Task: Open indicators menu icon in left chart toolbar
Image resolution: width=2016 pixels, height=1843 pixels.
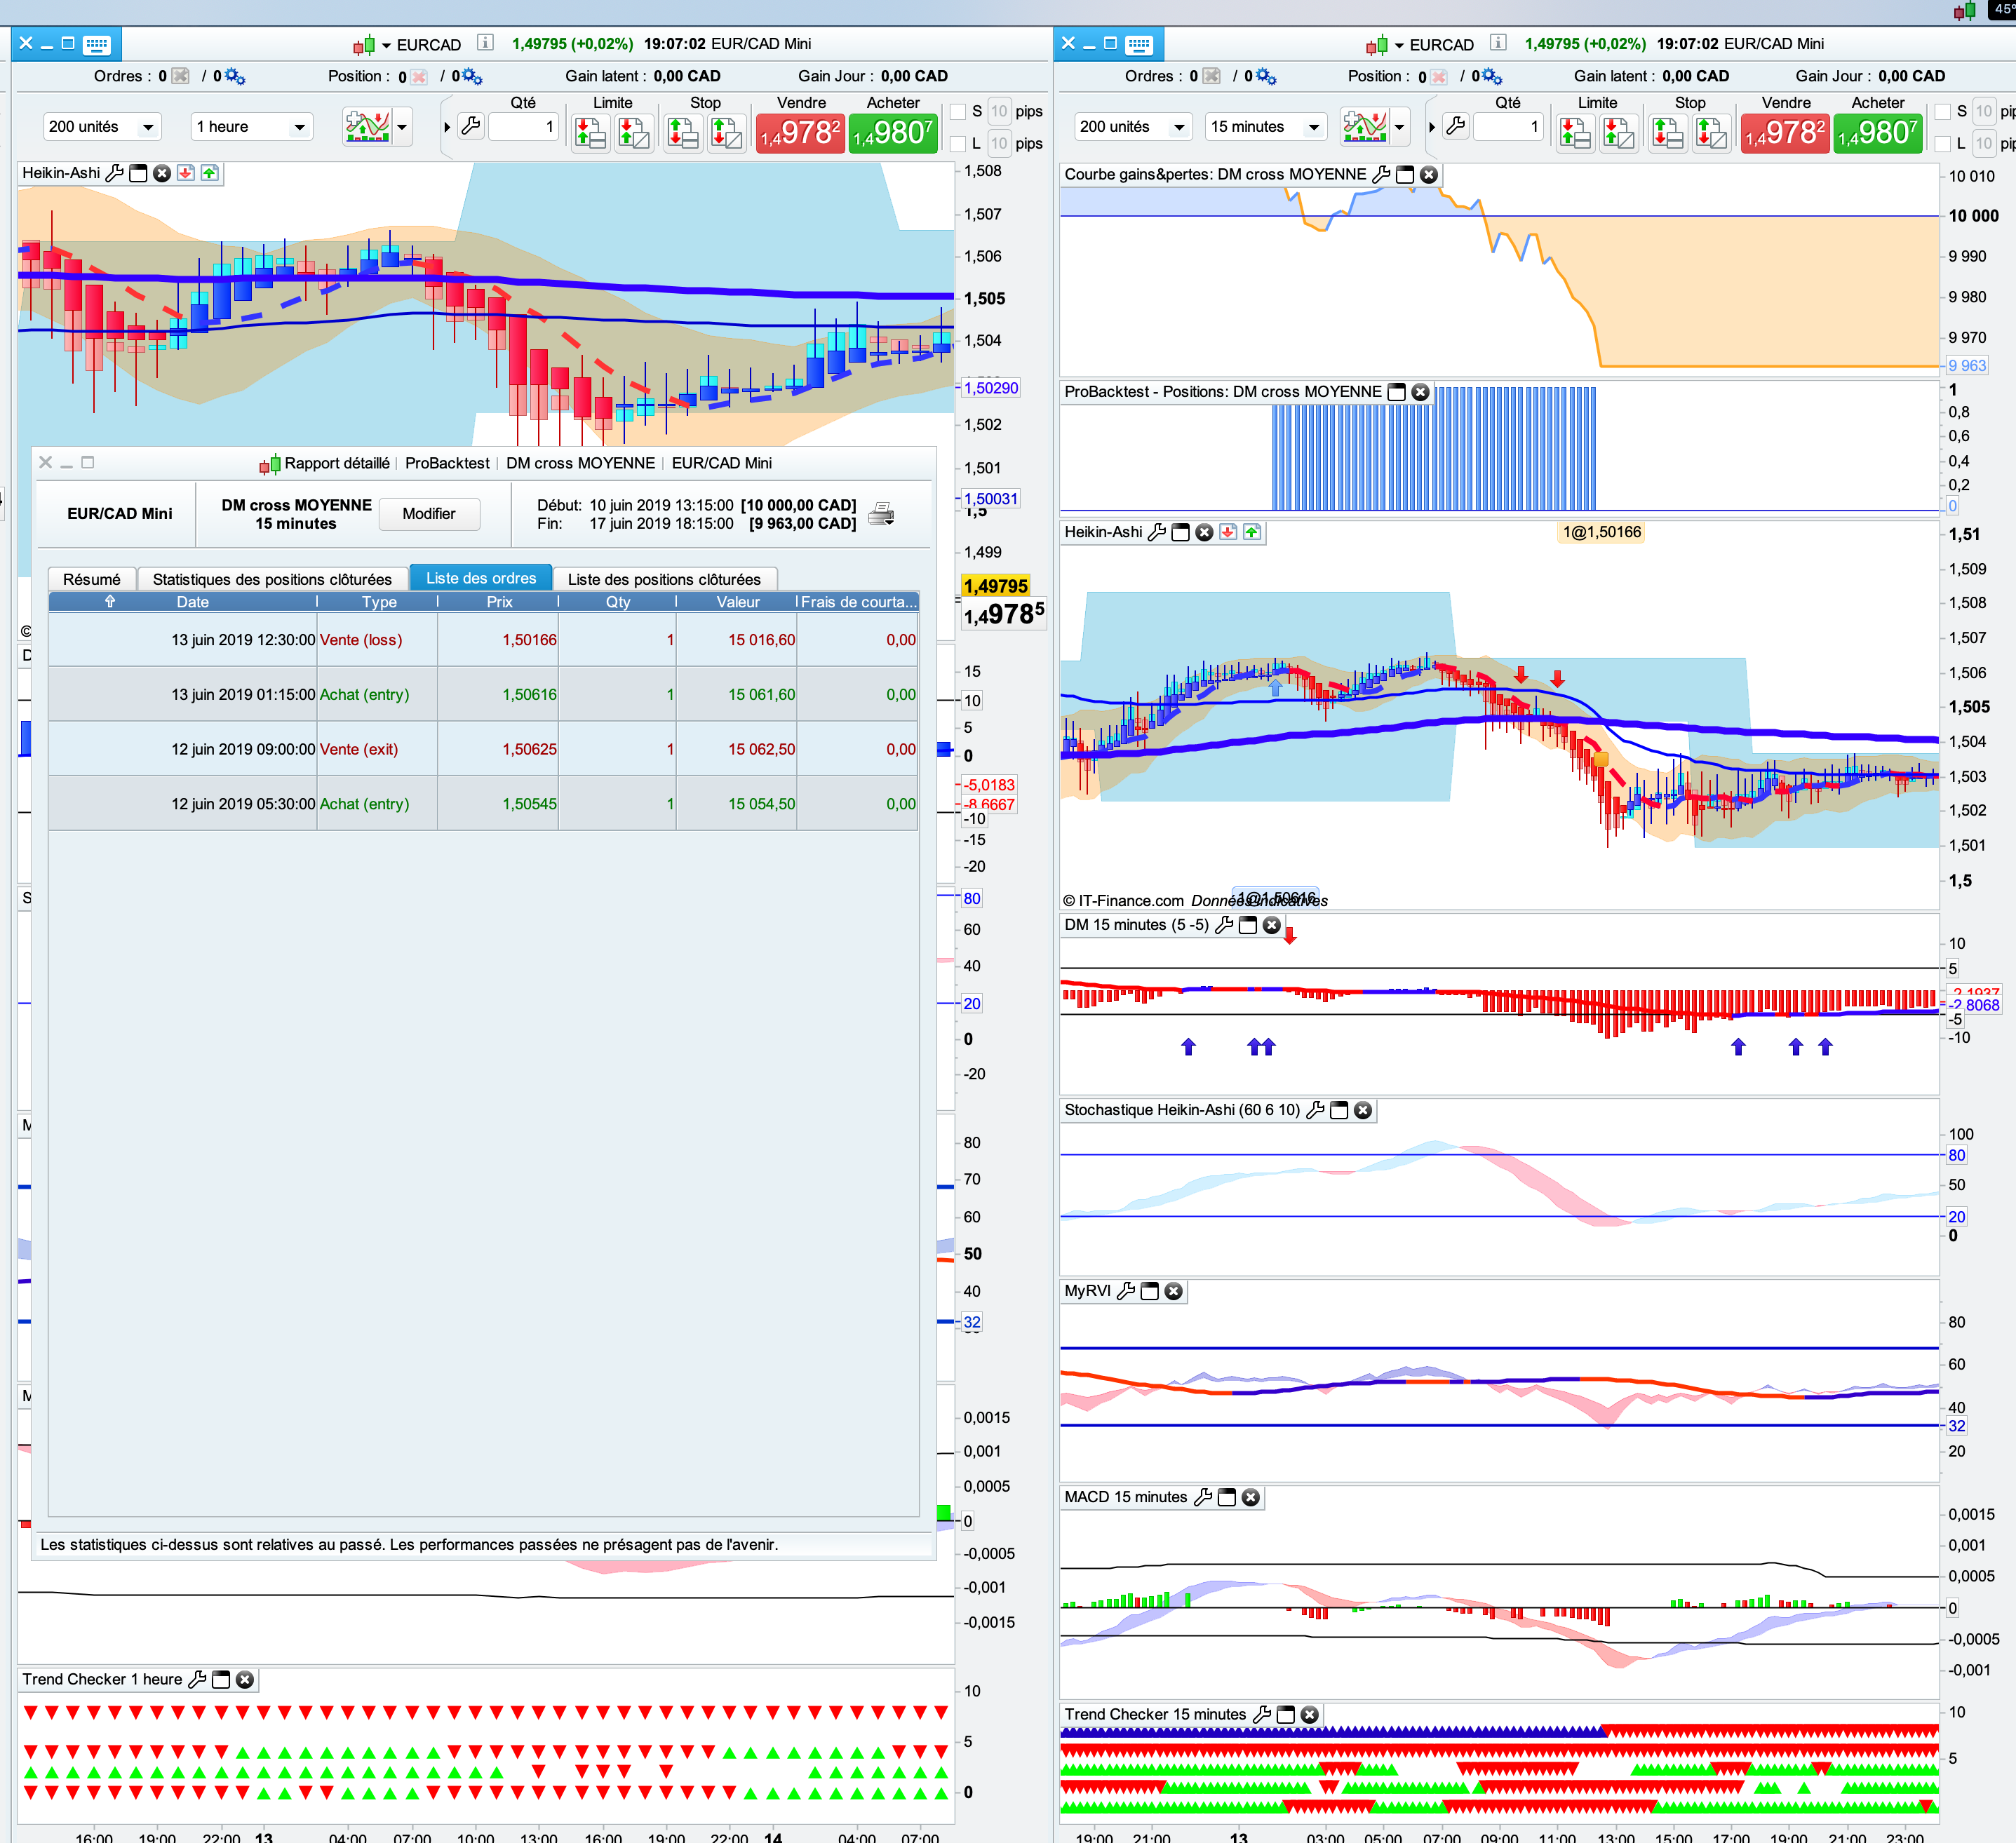Action: tap(367, 127)
